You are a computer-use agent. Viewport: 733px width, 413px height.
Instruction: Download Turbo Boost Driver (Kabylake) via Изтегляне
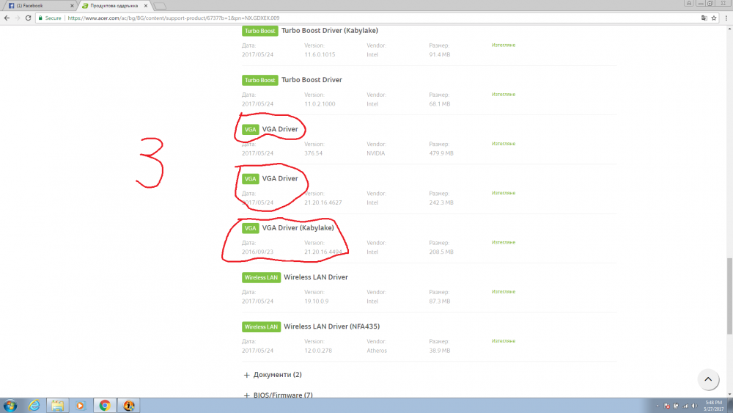coord(503,45)
